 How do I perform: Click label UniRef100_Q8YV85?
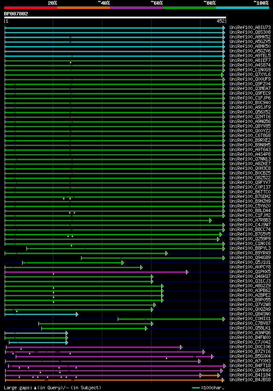coord(250,126)
